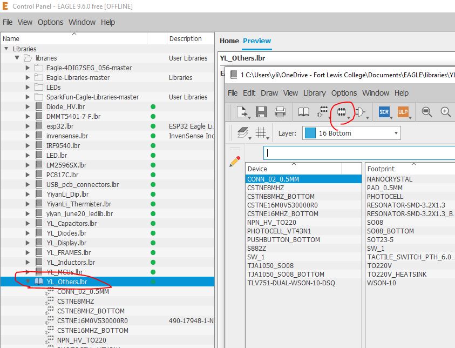The width and height of the screenshot is (455, 348).
Task: Toggle the green in-use dot for USB_pcb_connectors.lbr
Action: tap(153, 184)
